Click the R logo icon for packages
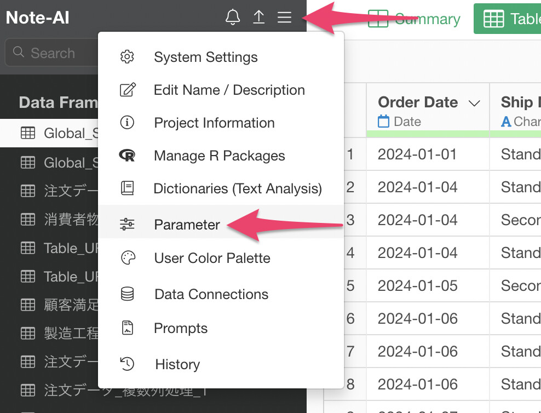 127,155
